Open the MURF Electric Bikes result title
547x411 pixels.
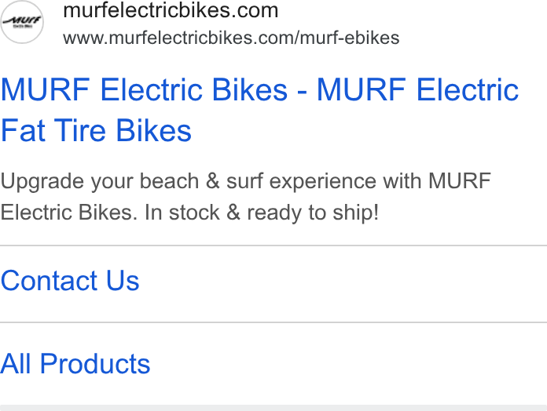coord(259,110)
